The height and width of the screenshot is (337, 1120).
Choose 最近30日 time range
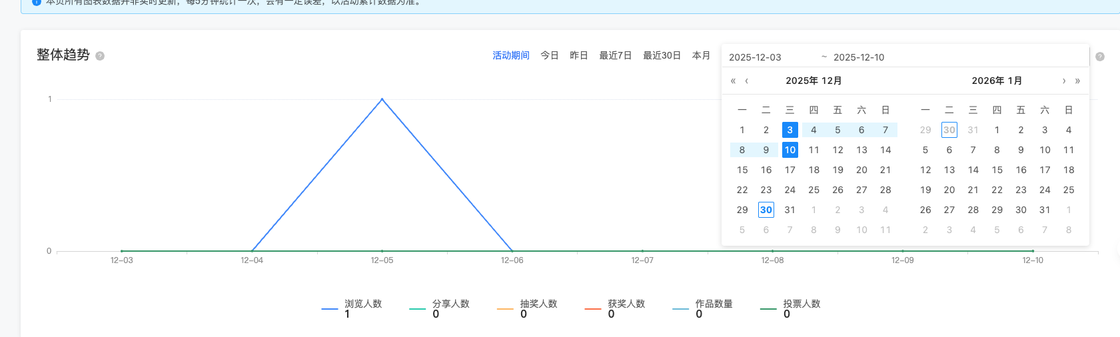point(662,55)
